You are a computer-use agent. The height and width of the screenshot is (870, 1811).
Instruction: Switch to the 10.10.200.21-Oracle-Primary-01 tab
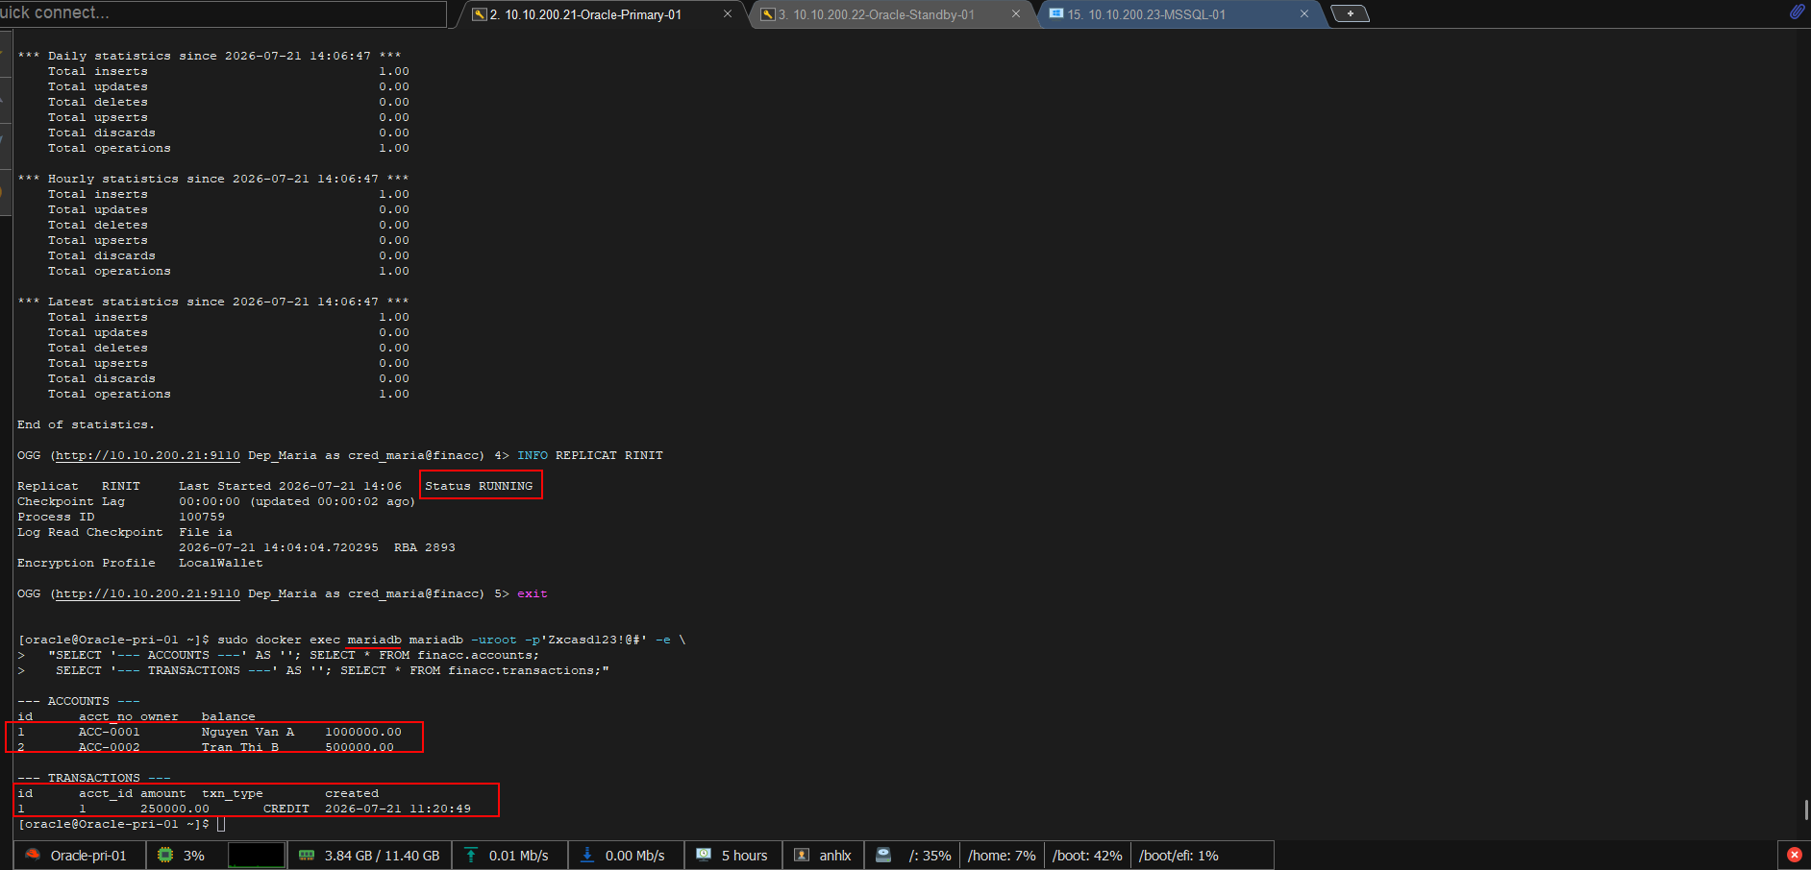[585, 14]
